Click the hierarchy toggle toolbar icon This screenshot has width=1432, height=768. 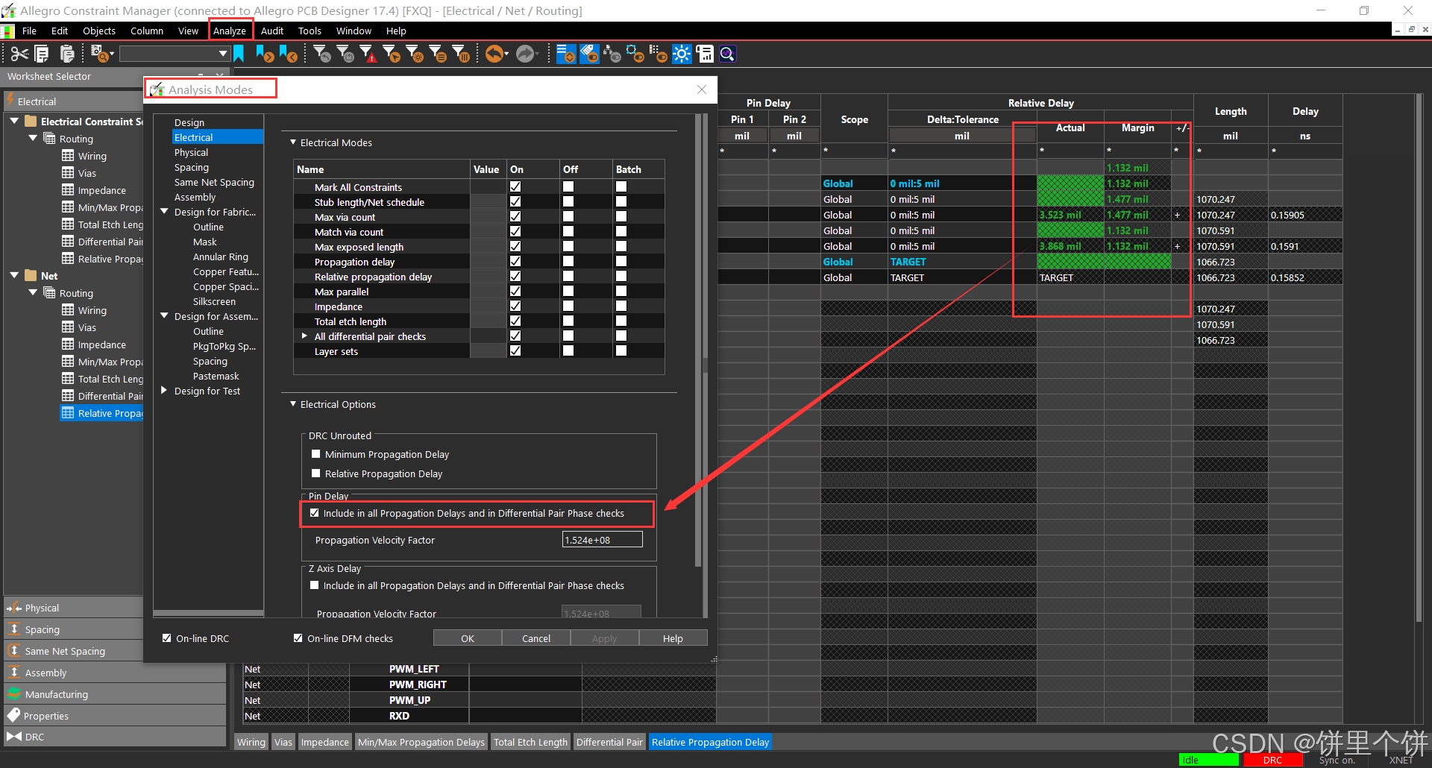[x=612, y=54]
